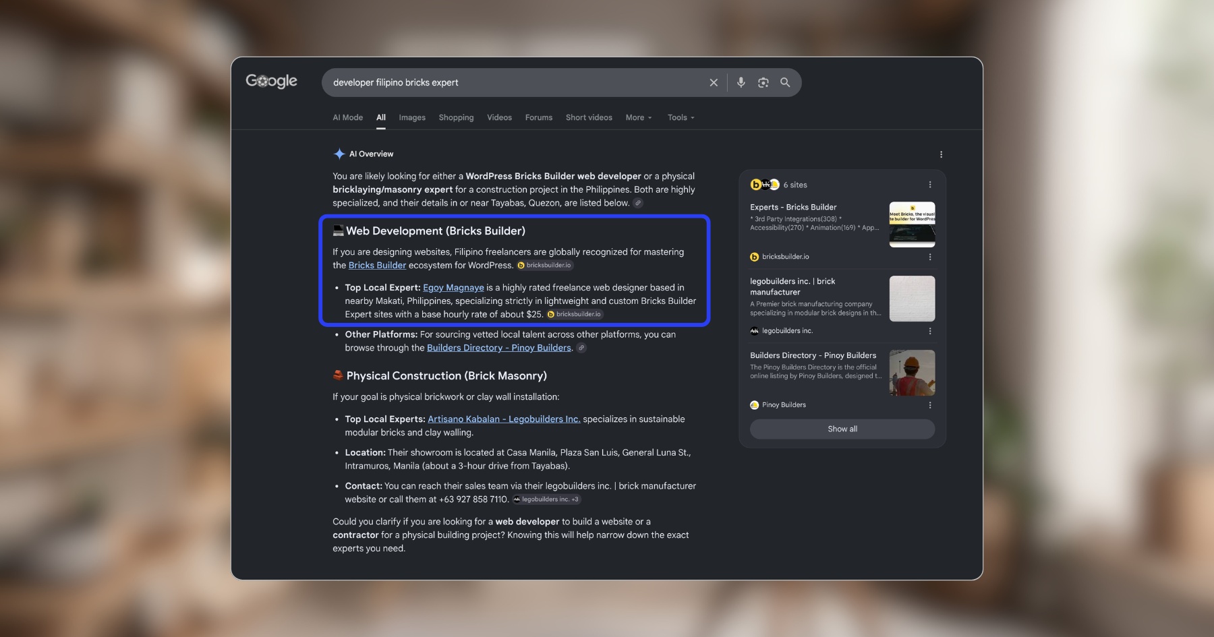The image size is (1214, 637).
Task: Open the Shopping tab
Action: [x=456, y=117]
